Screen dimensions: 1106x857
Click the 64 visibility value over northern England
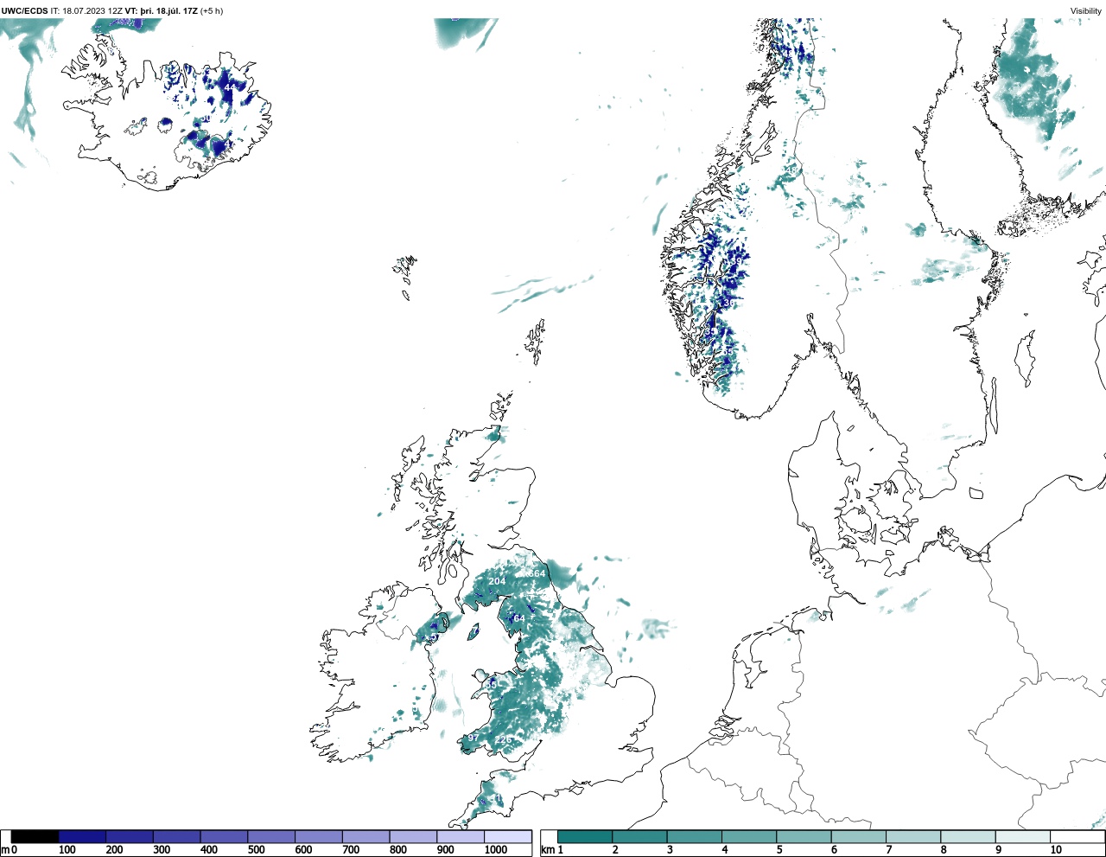(x=519, y=618)
